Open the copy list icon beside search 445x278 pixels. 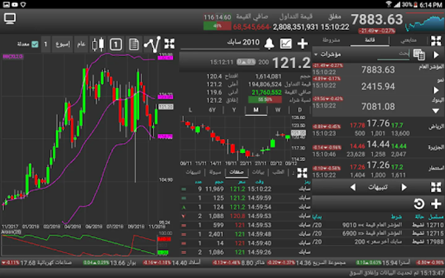coord(419,55)
